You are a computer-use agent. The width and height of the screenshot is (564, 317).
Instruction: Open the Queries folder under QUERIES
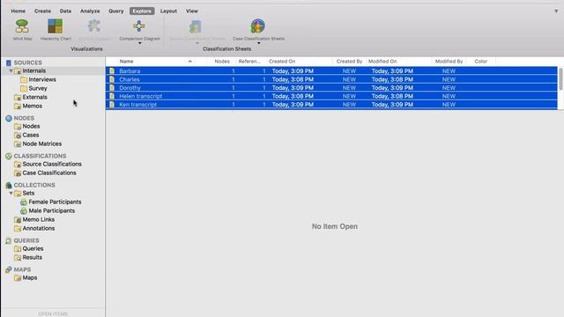(x=33, y=248)
